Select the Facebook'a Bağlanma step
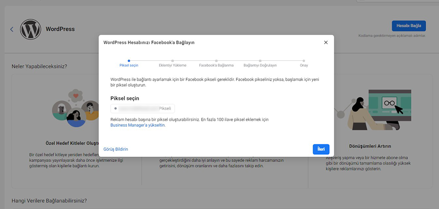Viewport: 439px width, 209px height. coord(216,65)
